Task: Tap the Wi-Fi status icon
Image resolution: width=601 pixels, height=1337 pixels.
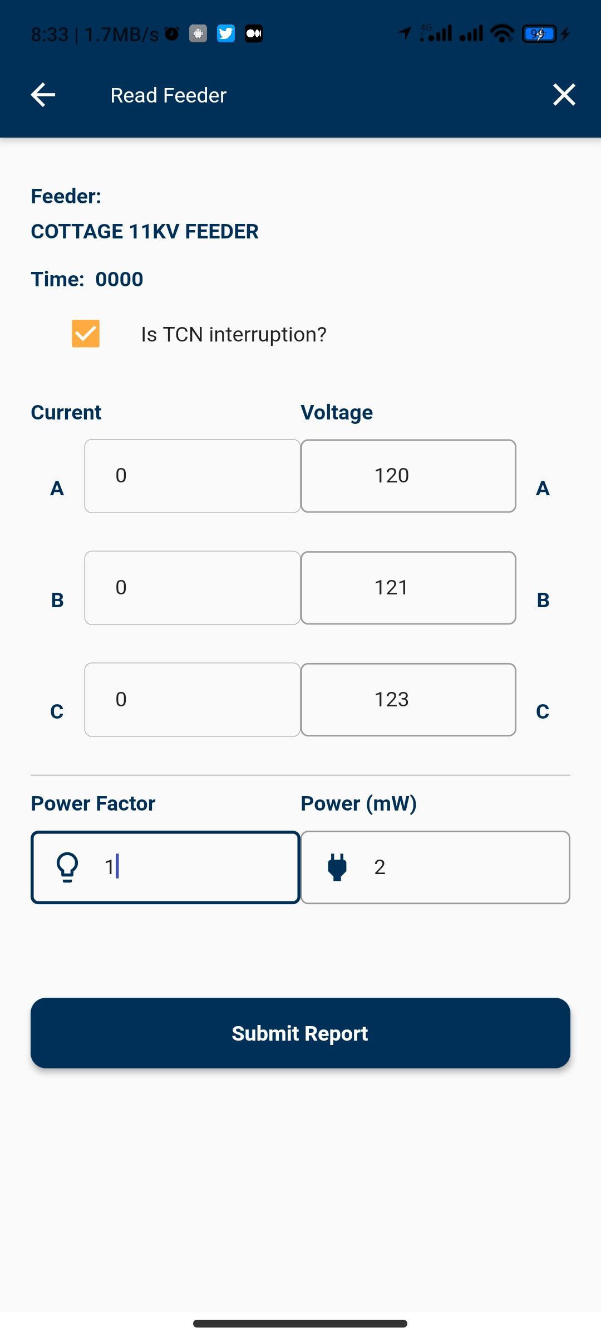Action: [502, 34]
